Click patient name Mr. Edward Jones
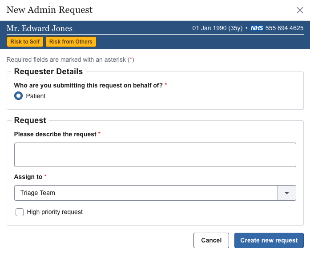Screen dimensions: 310x254 coord(40,28)
